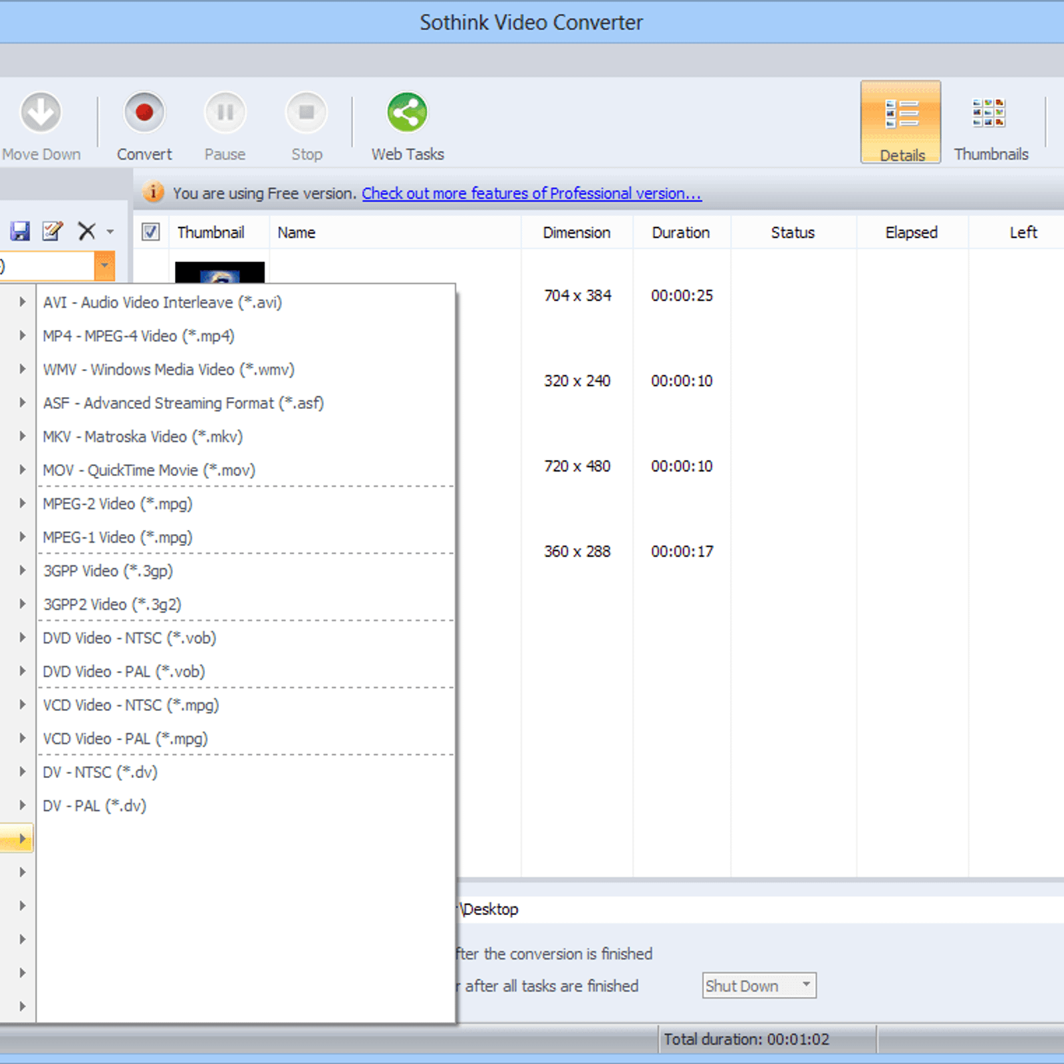Viewport: 1064px width, 1064px height.
Task: Sort list by Duration column header
Action: 682,232
